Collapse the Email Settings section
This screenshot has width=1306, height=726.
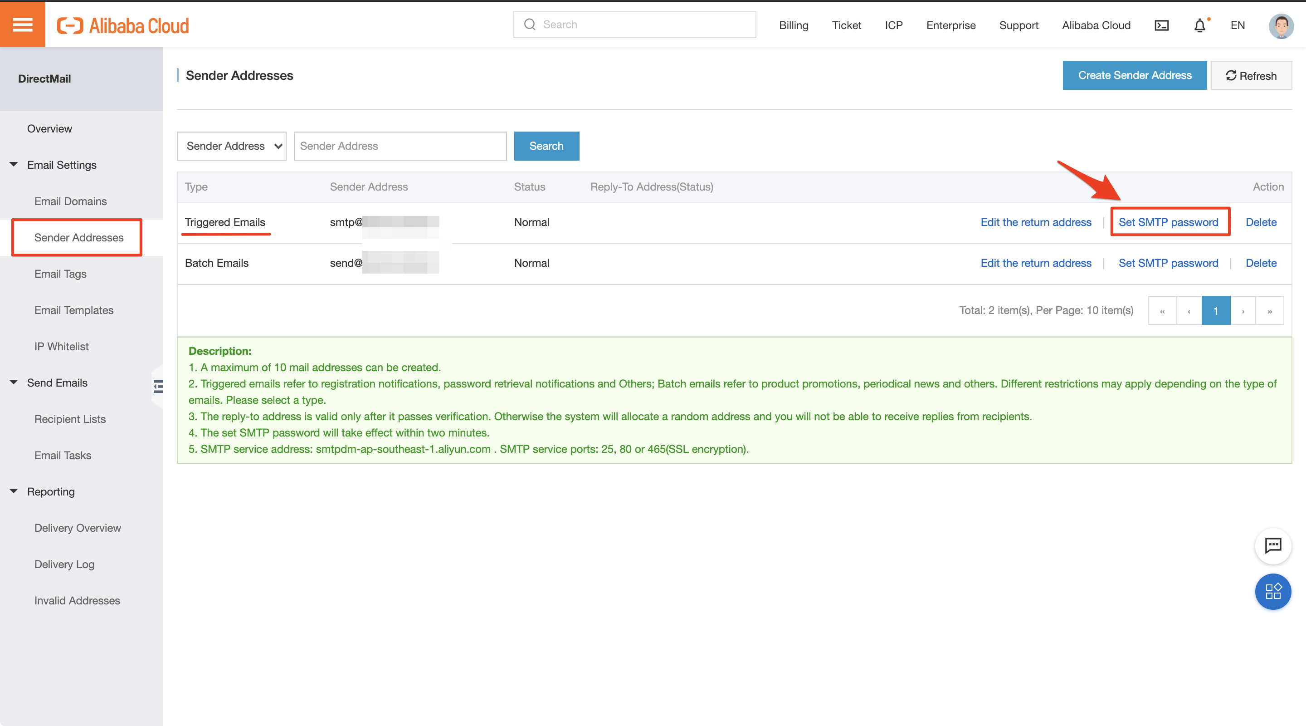tap(14, 164)
